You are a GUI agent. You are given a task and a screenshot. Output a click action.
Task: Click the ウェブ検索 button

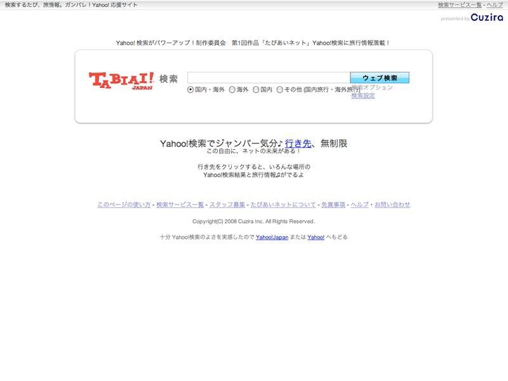pos(379,77)
